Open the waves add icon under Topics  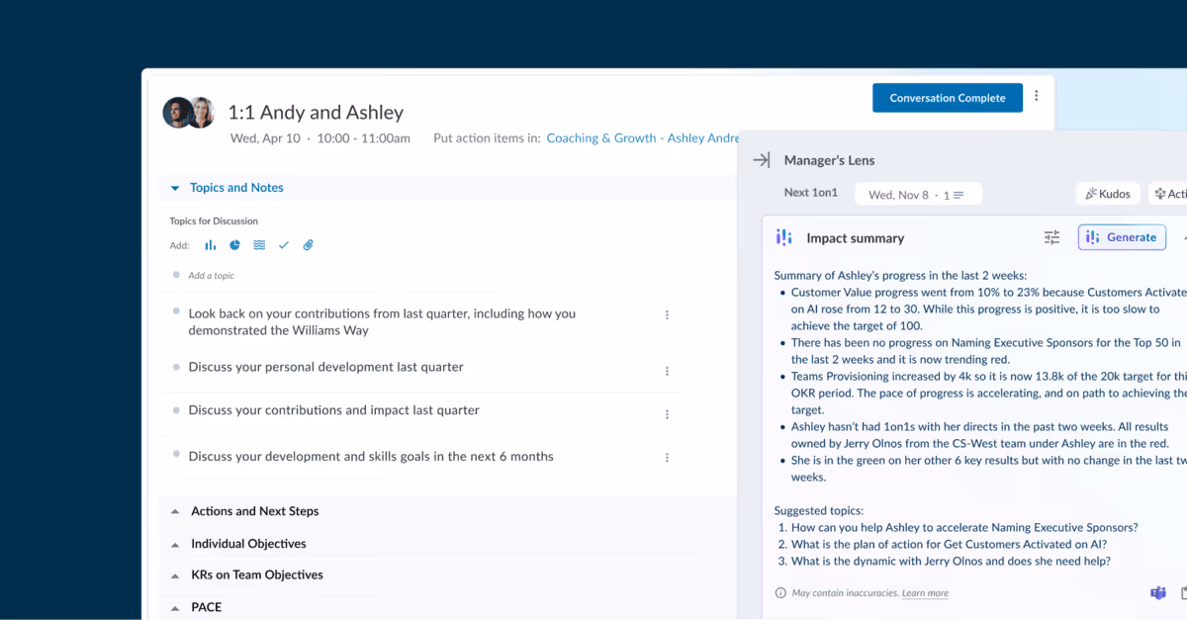coord(259,244)
